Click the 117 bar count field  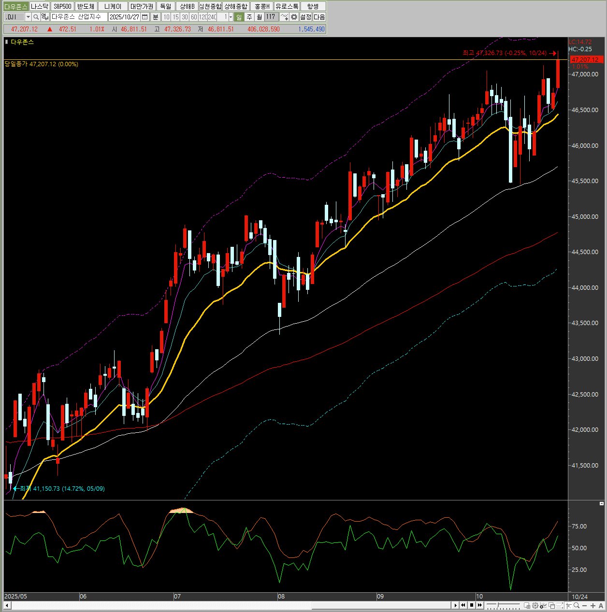pos(271,17)
